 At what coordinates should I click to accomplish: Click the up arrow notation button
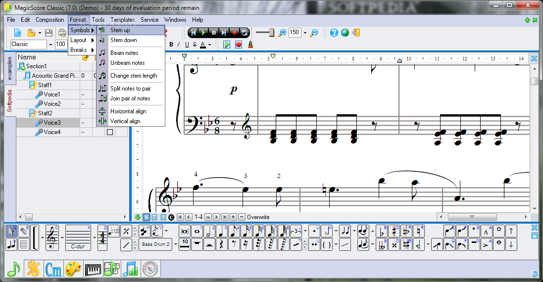511,231
